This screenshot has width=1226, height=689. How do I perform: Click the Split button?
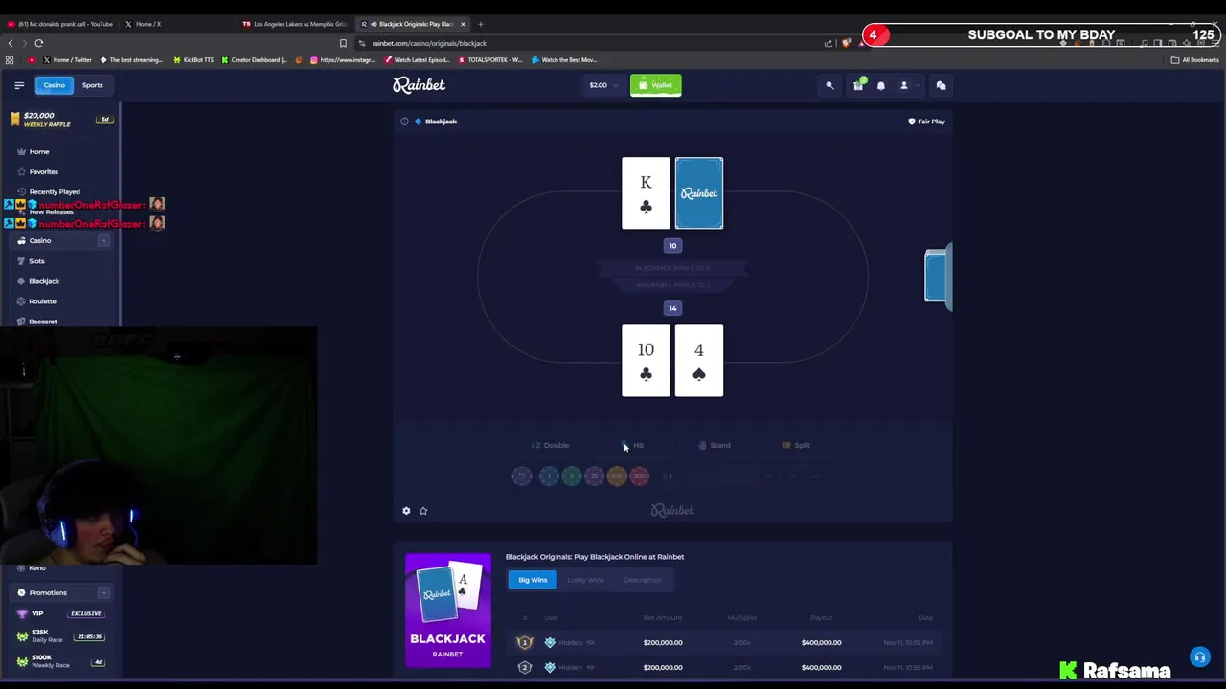coord(796,445)
